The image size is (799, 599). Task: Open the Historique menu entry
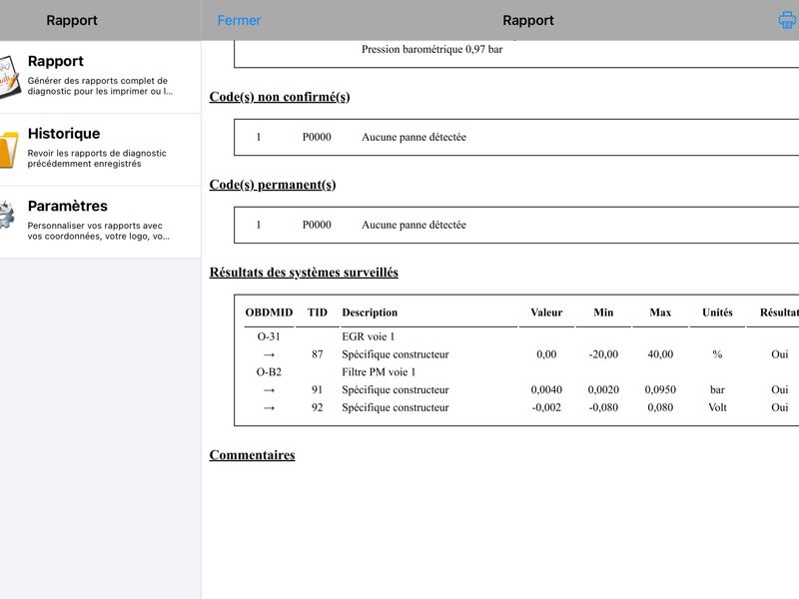coord(101,149)
